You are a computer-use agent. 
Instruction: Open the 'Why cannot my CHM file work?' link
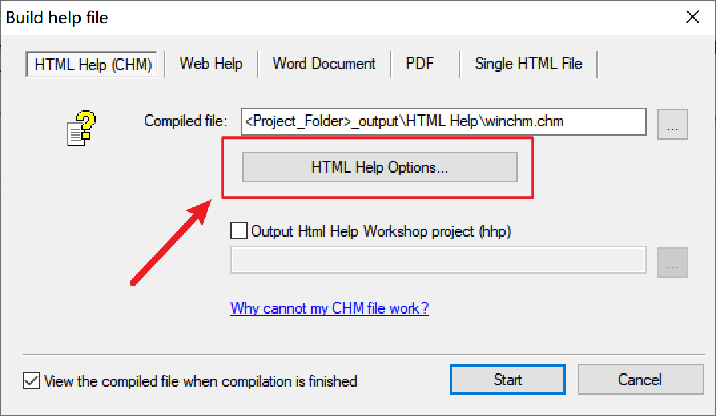(x=329, y=308)
